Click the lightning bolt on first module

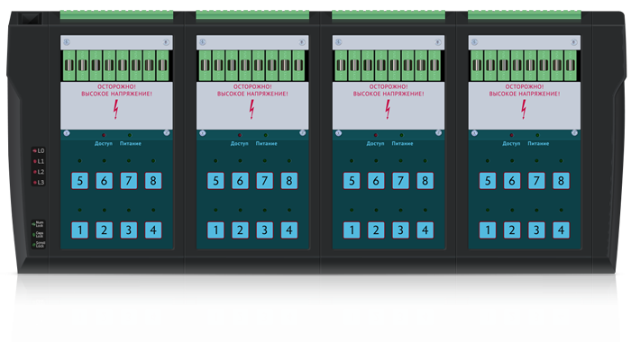click(x=116, y=109)
